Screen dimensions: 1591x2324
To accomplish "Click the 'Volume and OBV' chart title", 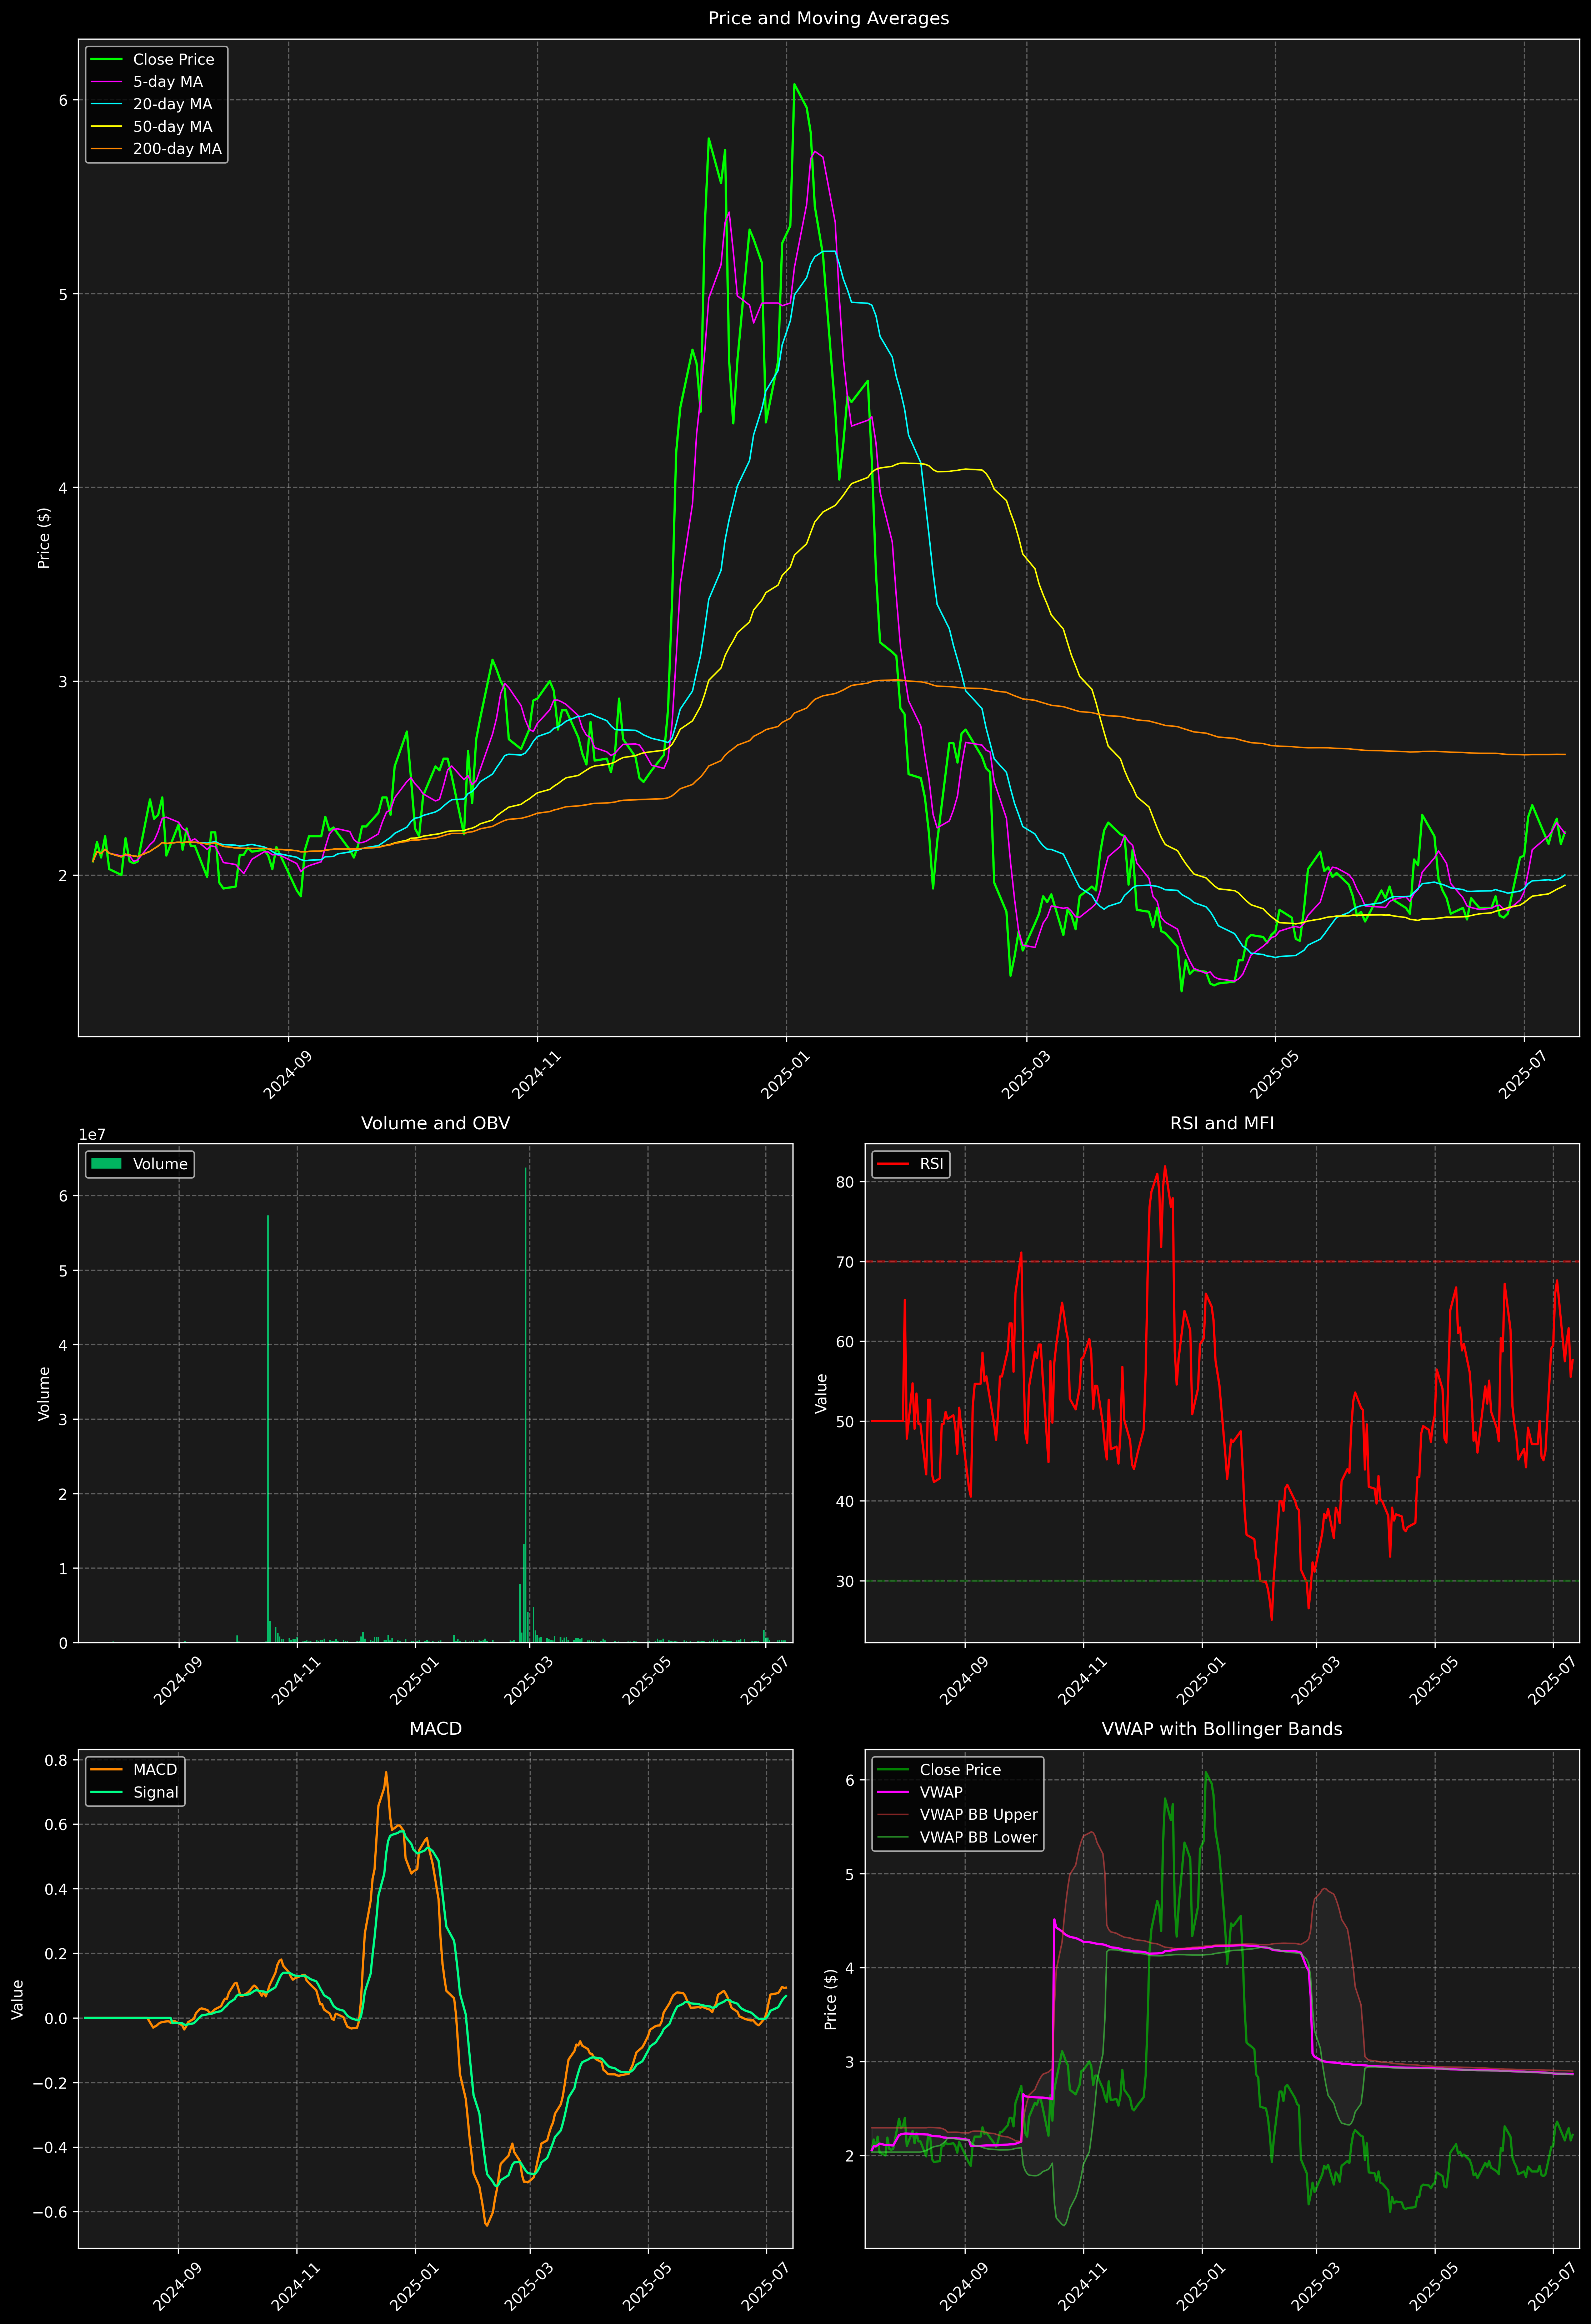I will point(435,1123).
